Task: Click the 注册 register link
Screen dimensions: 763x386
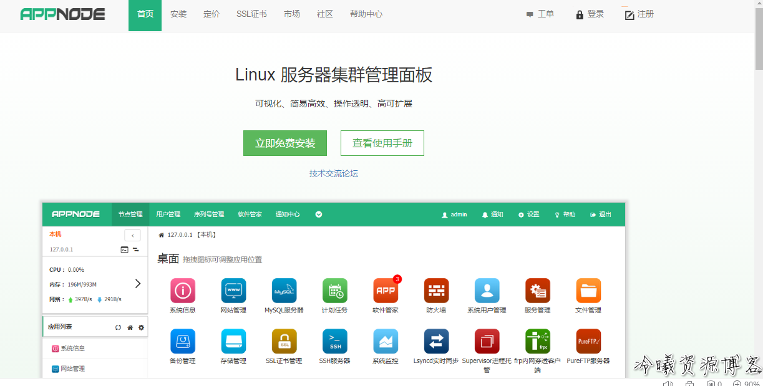Action: click(x=639, y=14)
